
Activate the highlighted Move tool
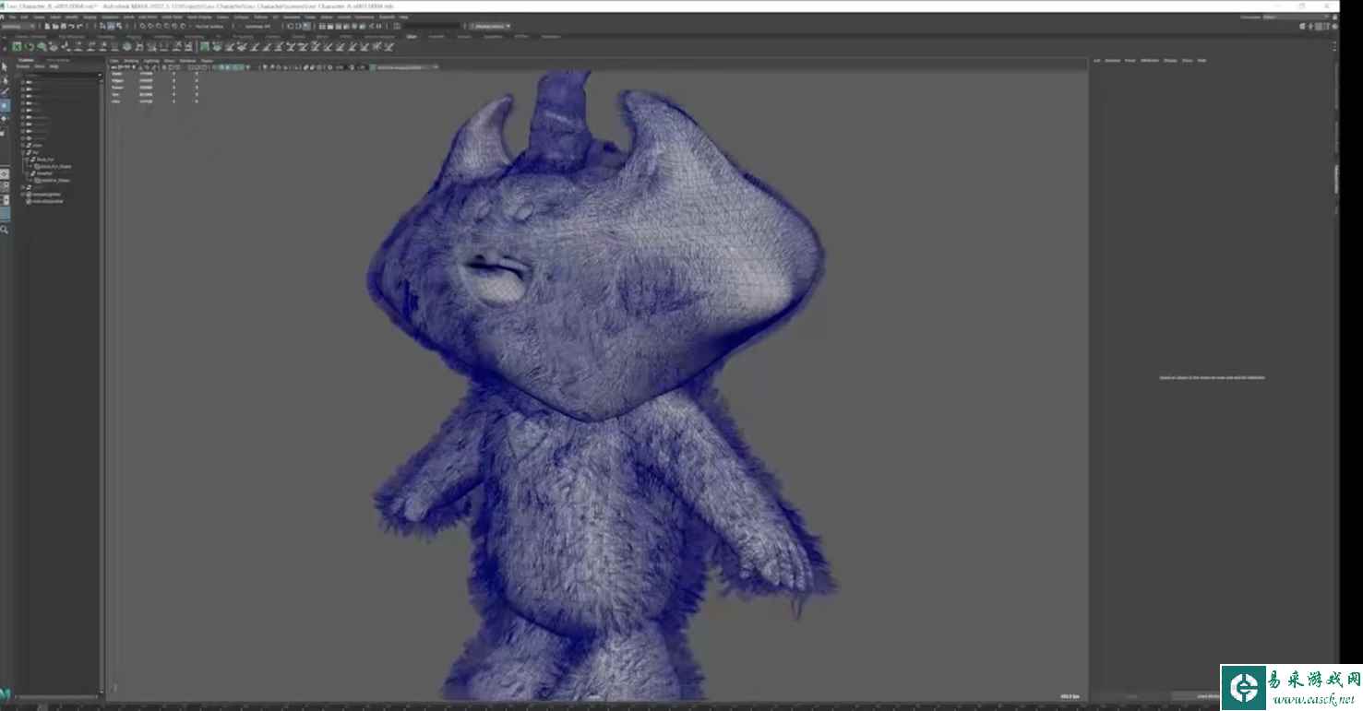pos(5,106)
